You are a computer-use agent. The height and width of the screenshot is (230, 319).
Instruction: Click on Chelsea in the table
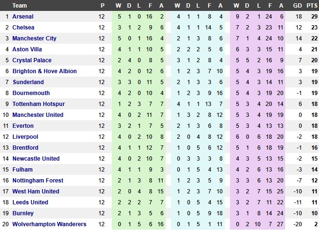click(x=23, y=28)
